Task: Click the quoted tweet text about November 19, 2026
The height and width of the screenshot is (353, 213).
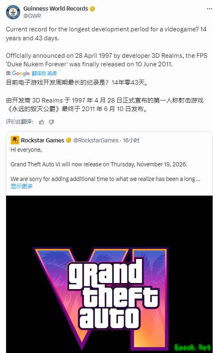Action: 99,164
